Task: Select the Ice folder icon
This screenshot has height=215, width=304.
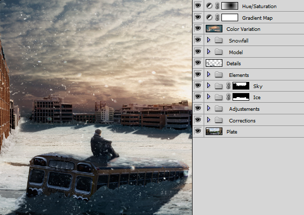Action: 219,97
